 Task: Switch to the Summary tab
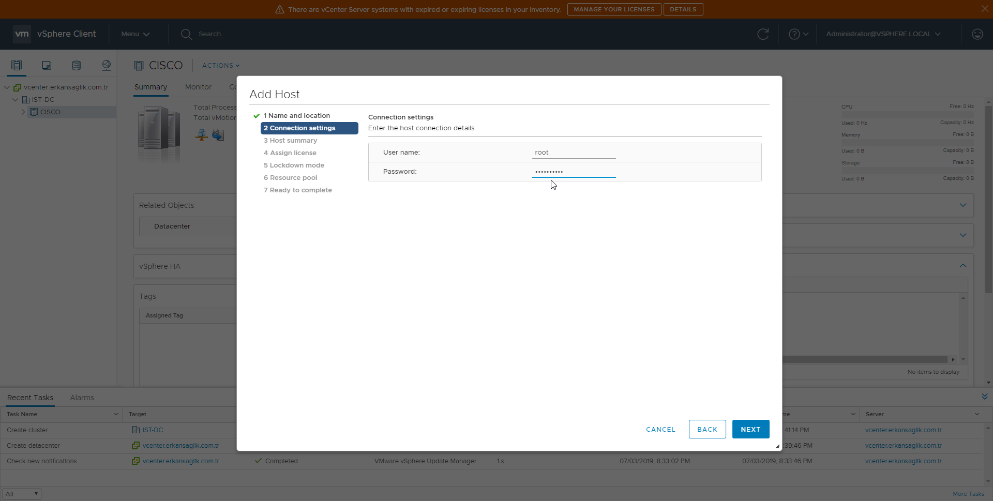coord(151,87)
